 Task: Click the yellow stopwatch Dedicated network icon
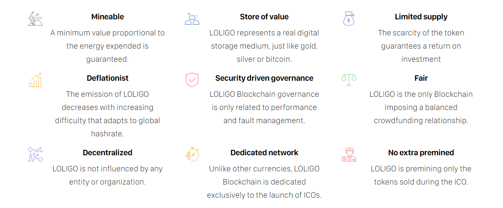[192, 154]
